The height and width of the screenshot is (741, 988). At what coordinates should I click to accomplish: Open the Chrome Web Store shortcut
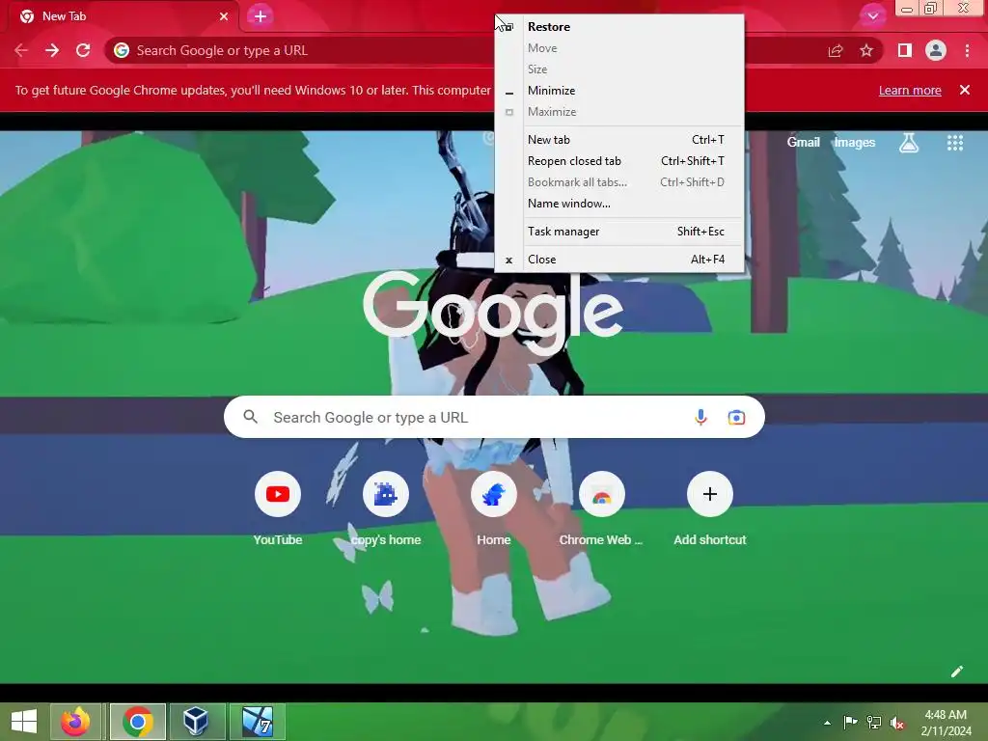click(602, 508)
